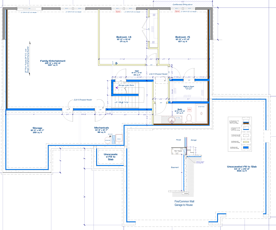This screenshot has height=230, width=276.
Task: Pick the blue-and-brown wall swatch in the legend
Action: point(246,122)
